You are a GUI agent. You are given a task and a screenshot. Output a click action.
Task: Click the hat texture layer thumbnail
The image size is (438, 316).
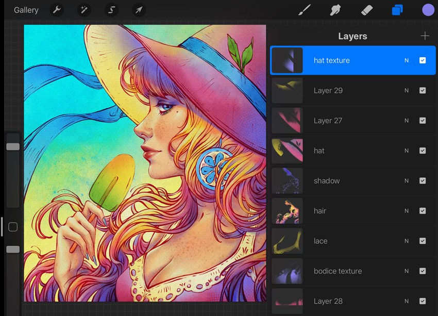coord(287,60)
